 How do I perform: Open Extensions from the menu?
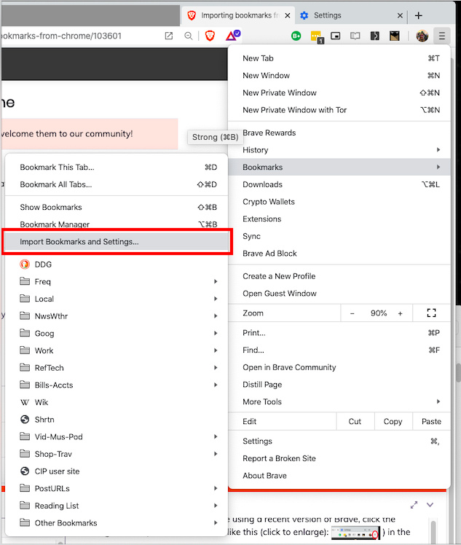(339, 219)
